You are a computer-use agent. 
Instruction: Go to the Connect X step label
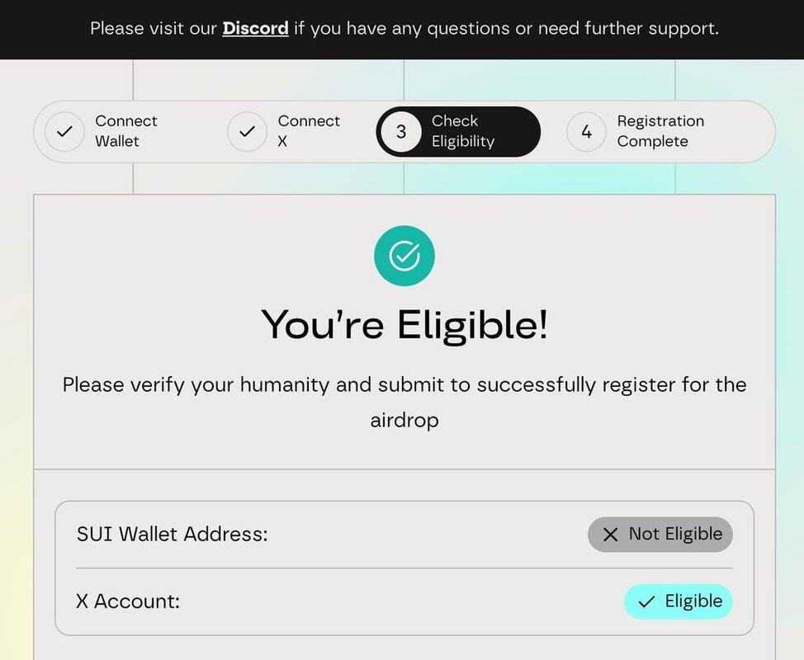309,131
